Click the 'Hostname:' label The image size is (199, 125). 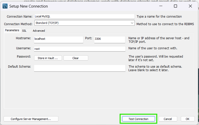click(23, 38)
